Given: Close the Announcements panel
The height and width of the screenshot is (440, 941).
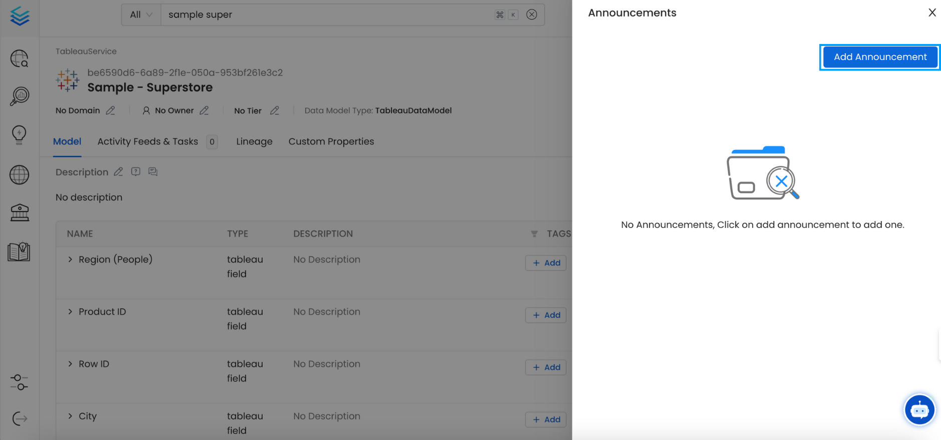Looking at the screenshot, I should 932,12.
